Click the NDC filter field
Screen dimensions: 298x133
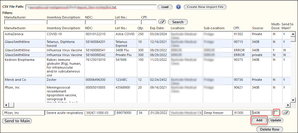pyautogui.click(x=100, y=22)
